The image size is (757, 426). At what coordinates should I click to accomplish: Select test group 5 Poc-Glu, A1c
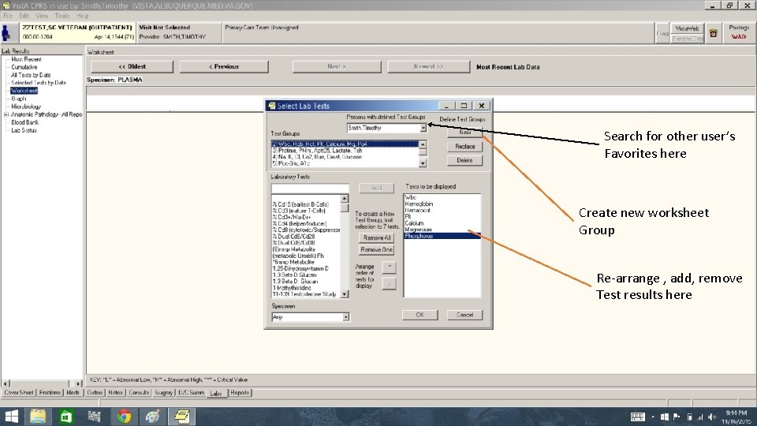tap(345, 163)
